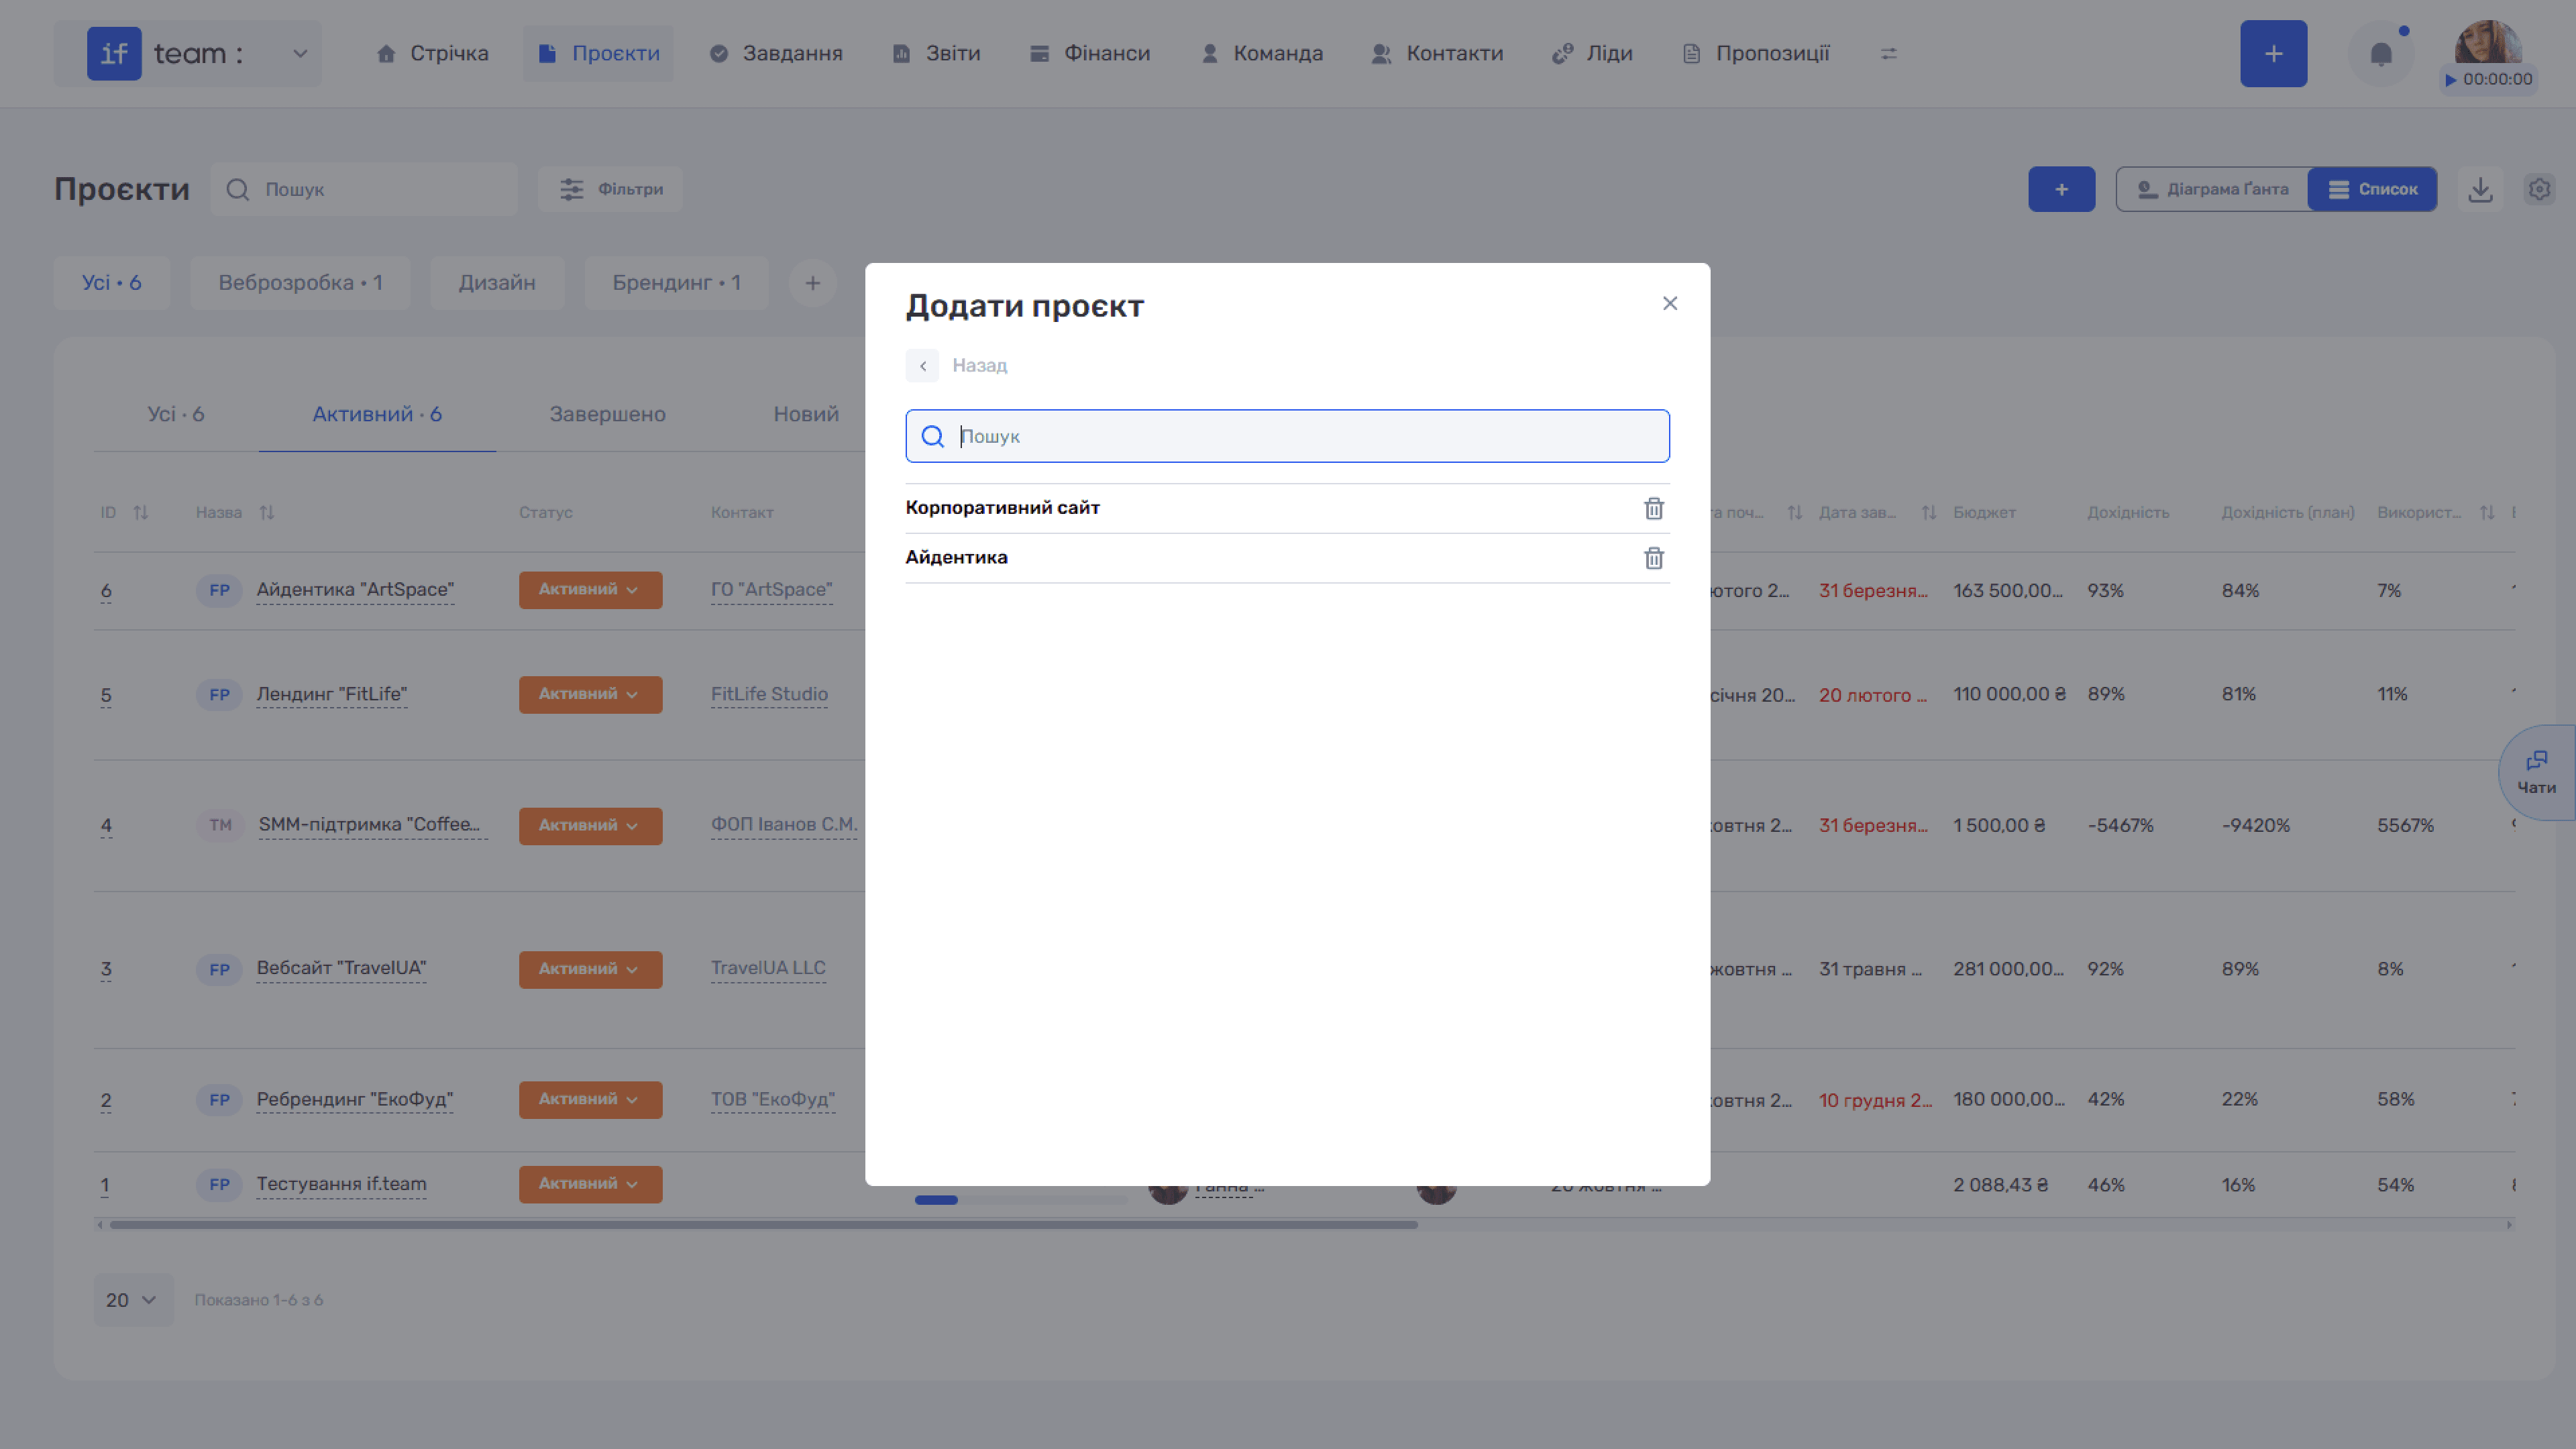Screen dimensions: 2576x1449
Task: Open the Команда navigation item
Action: [1262, 53]
